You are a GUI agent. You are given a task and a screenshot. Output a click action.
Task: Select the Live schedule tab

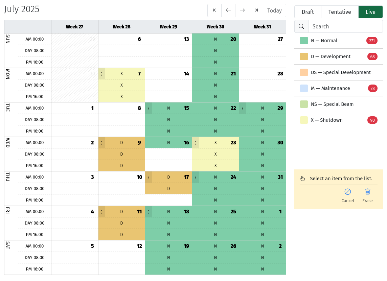click(370, 12)
